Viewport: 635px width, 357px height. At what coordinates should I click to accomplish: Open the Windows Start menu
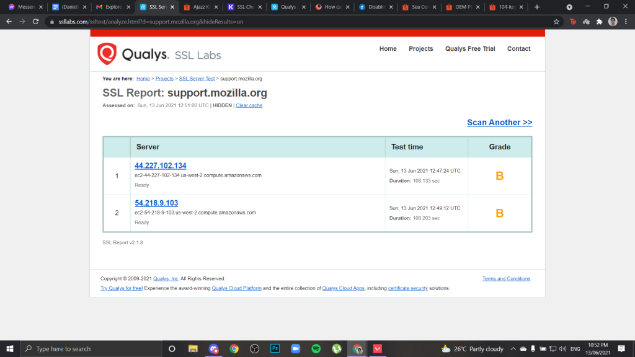10,348
